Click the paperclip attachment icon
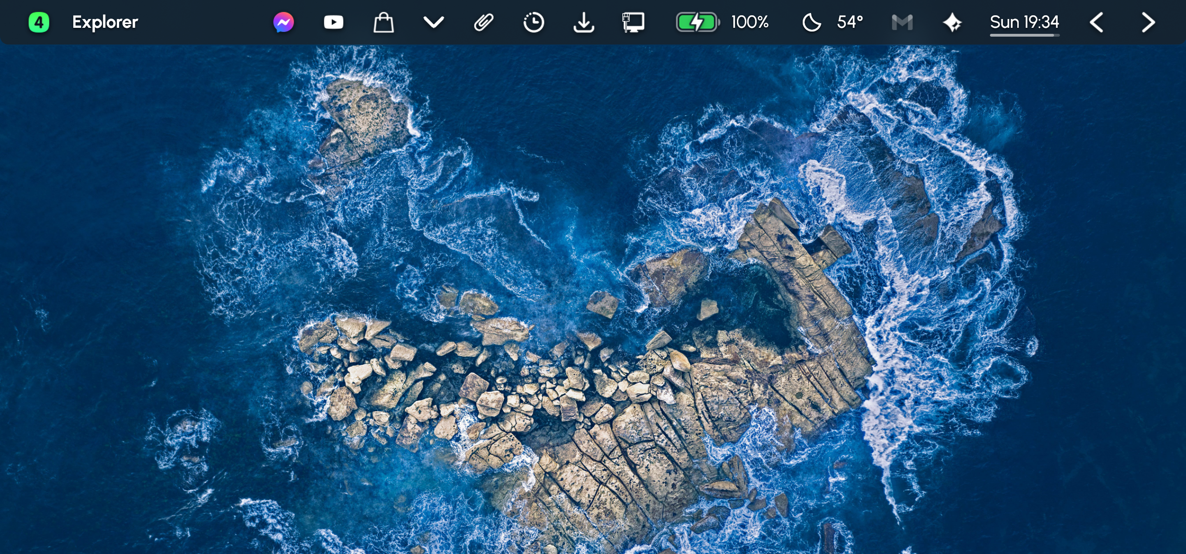Screen dimensions: 1186x554 [483, 22]
